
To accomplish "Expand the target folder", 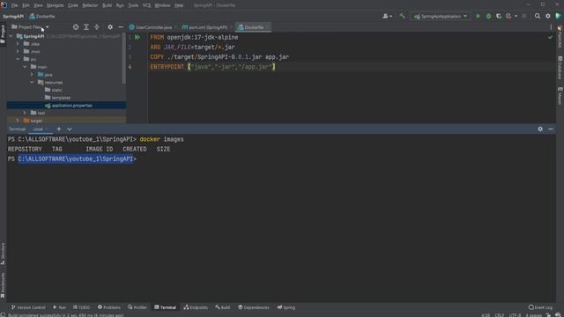I will tap(18, 121).
